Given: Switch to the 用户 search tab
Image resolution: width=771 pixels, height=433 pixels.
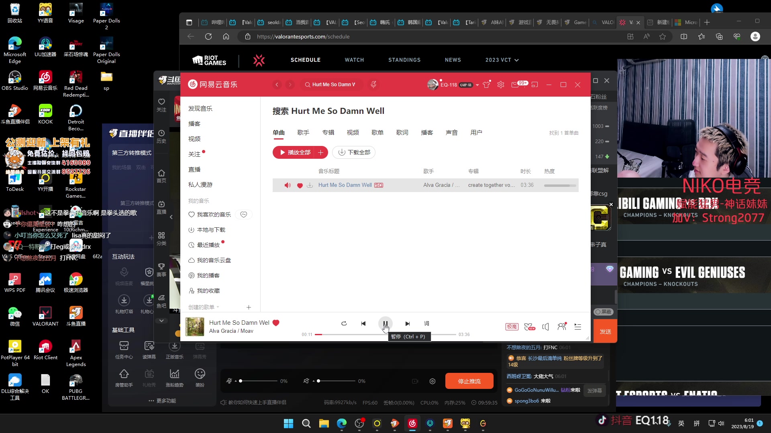Looking at the screenshot, I should (476, 132).
